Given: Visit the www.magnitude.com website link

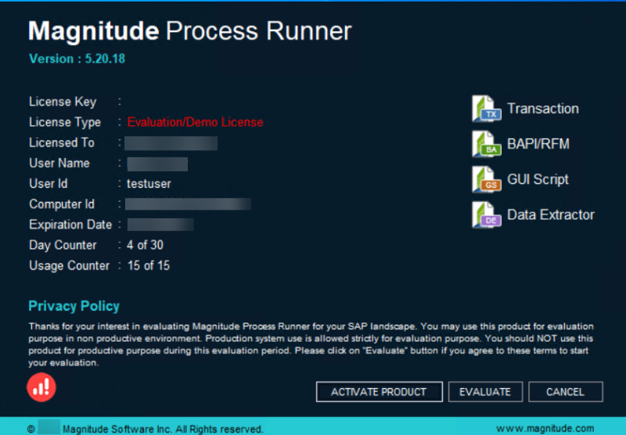Looking at the screenshot, I should (545, 428).
